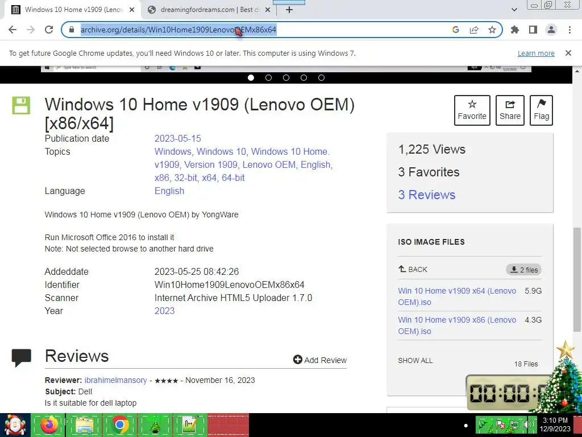
Task: Open the tab search dropdown arrow
Action: (x=514, y=10)
